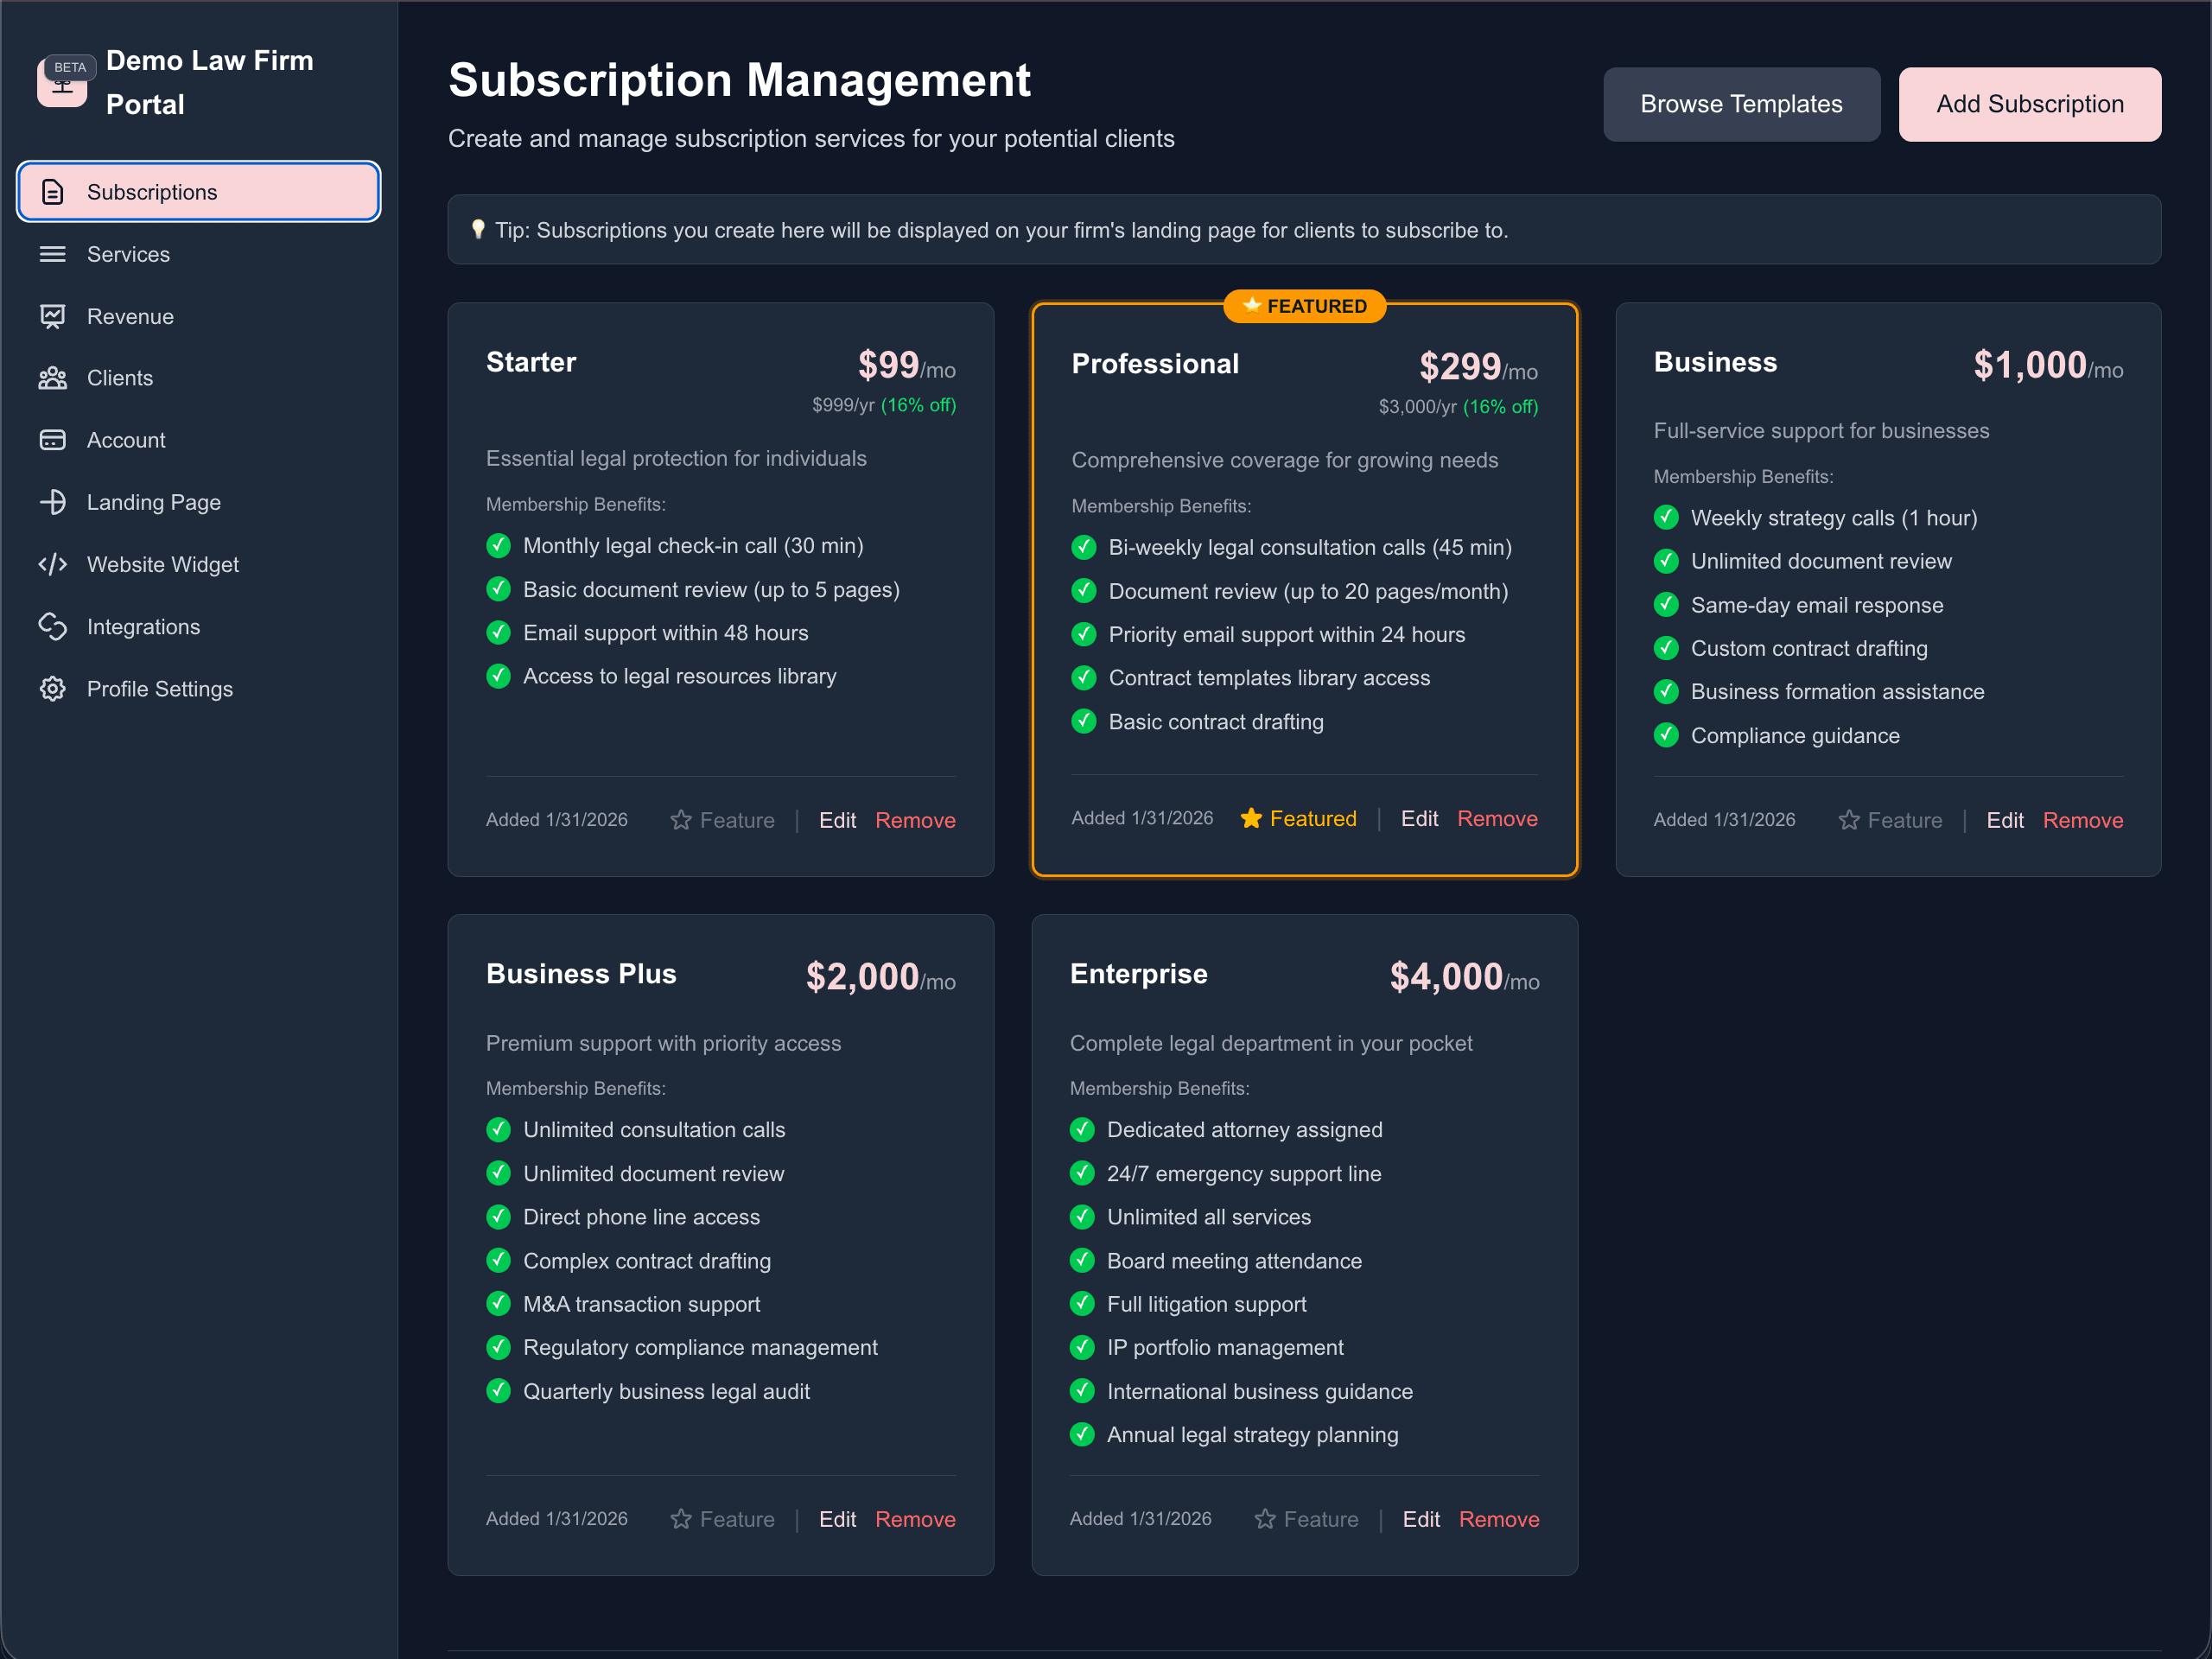Click the Professional plan title
Viewport: 2212px width, 1659px height.
click(1155, 364)
